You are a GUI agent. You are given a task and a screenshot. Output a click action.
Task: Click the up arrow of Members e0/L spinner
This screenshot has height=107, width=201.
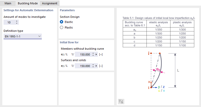(x=93, y=53)
